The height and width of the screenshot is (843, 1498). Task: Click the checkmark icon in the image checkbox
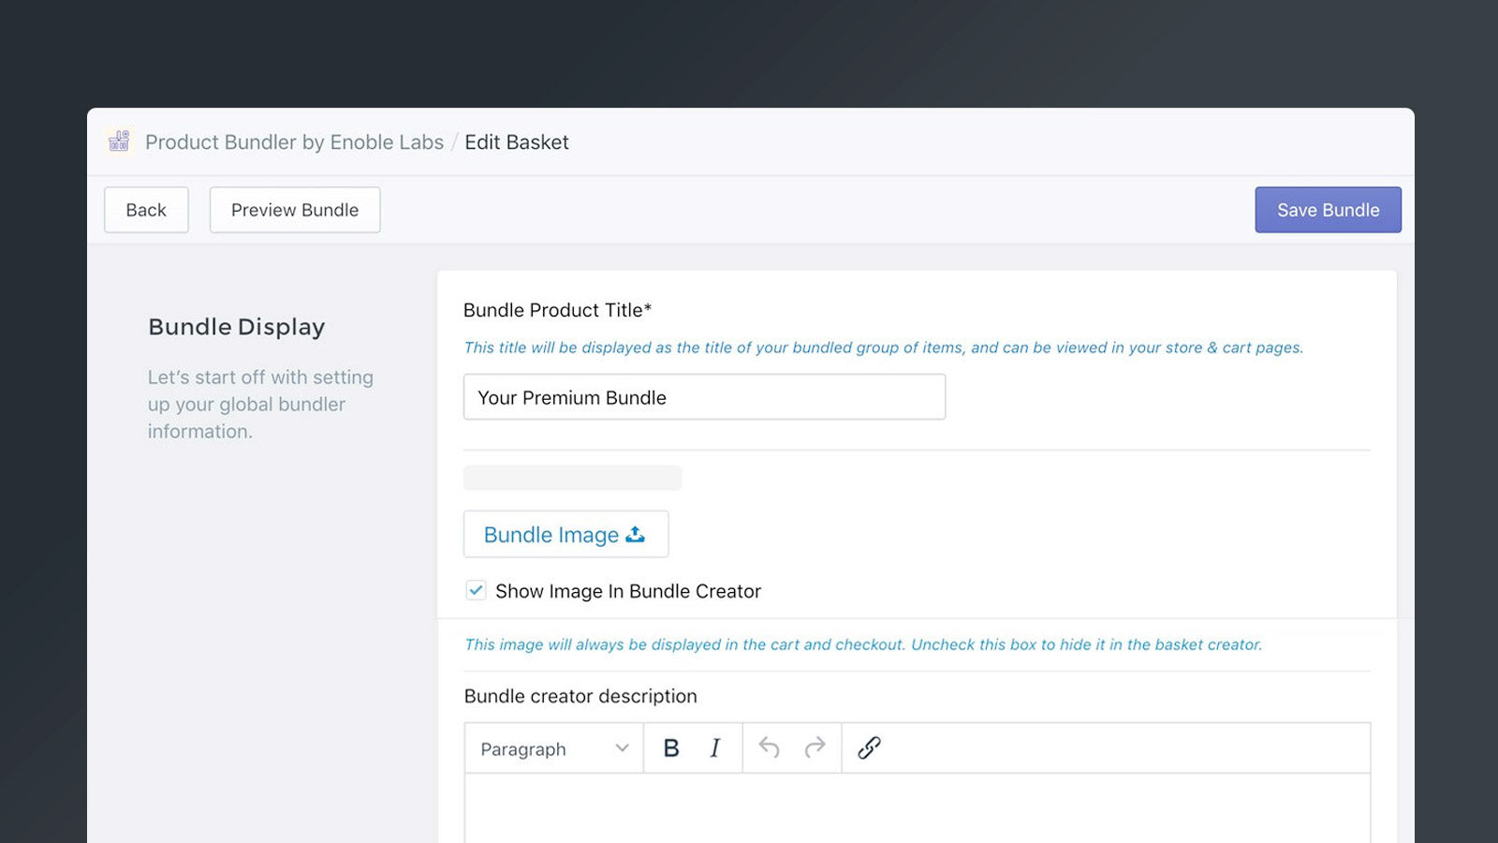tap(476, 590)
